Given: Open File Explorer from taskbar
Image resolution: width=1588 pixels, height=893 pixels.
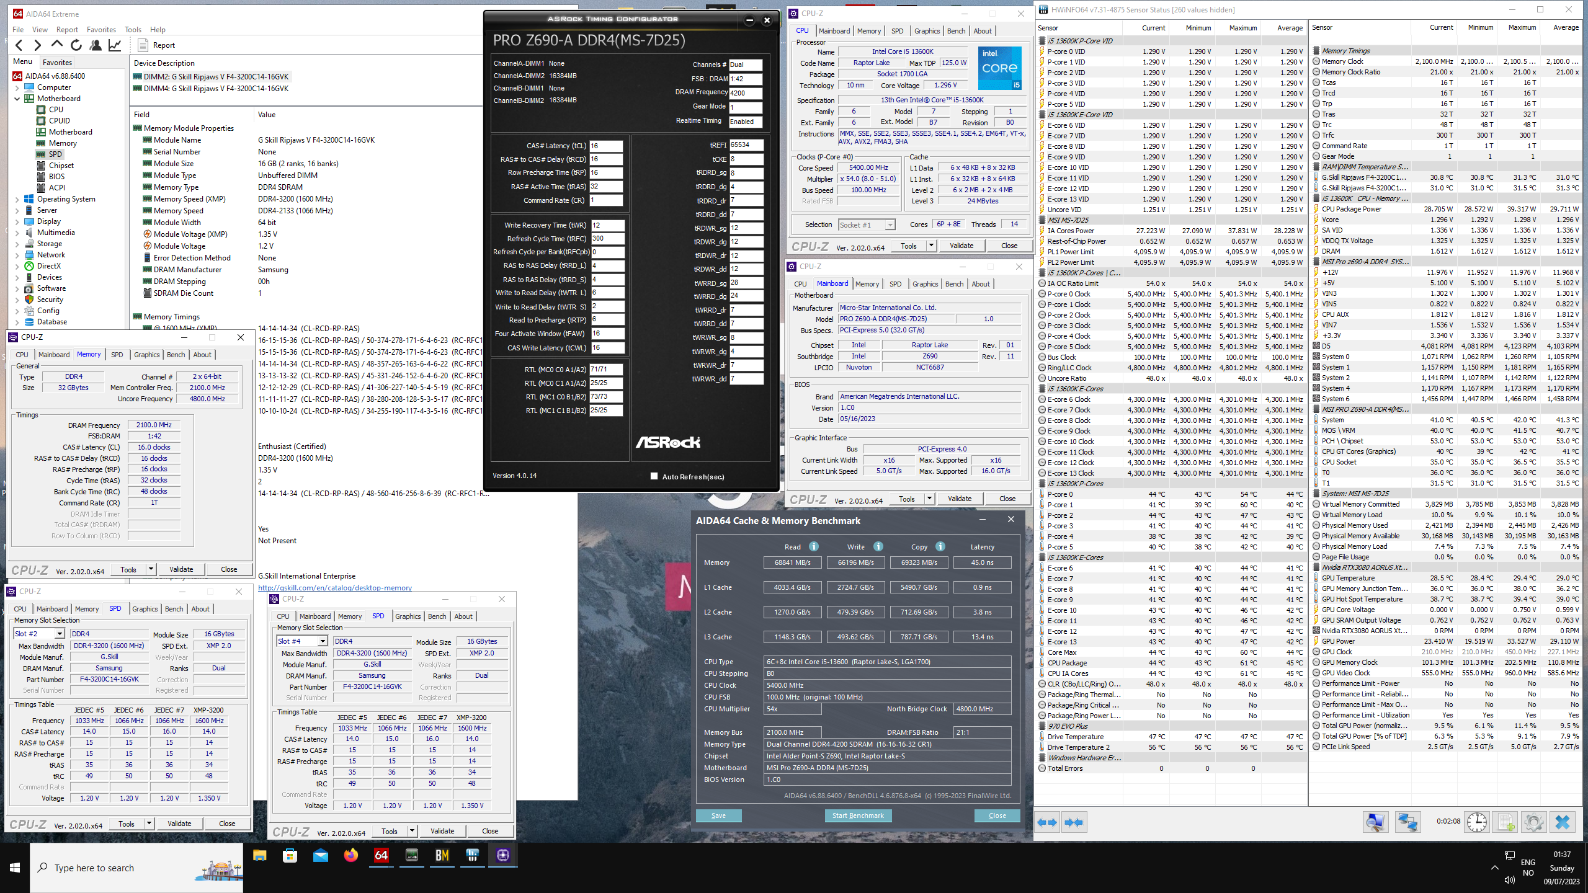Looking at the screenshot, I should pyautogui.click(x=259, y=856).
